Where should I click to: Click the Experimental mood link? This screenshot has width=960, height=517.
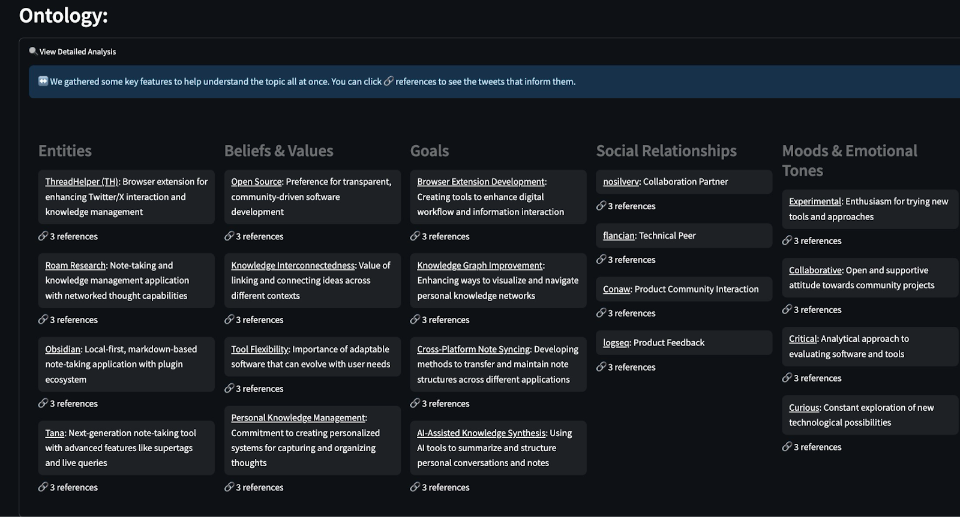pyautogui.click(x=815, y=202)
